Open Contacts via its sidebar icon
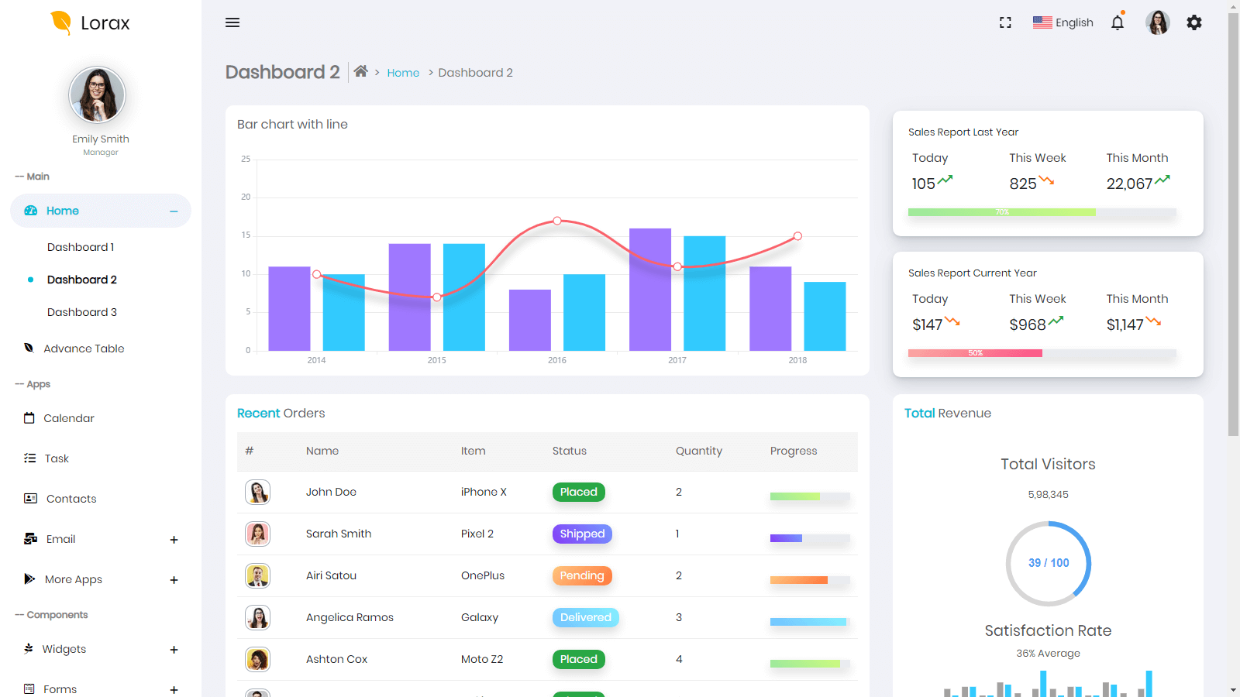Screen dimensions: 1240x697 point(29,498)
